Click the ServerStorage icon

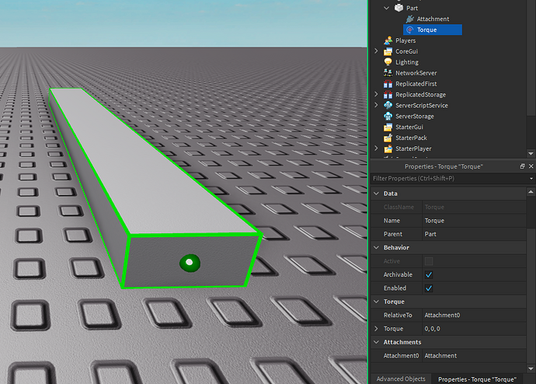tap(388, 117)
